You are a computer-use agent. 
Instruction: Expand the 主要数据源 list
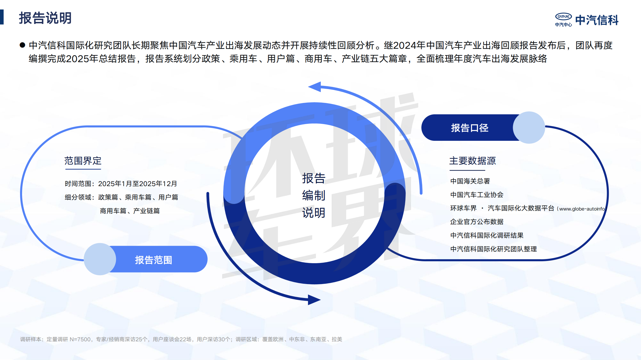(x=472, y=161)
